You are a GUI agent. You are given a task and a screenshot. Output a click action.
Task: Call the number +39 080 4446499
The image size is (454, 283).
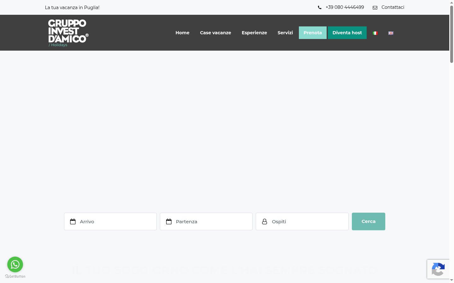[345, 7]
